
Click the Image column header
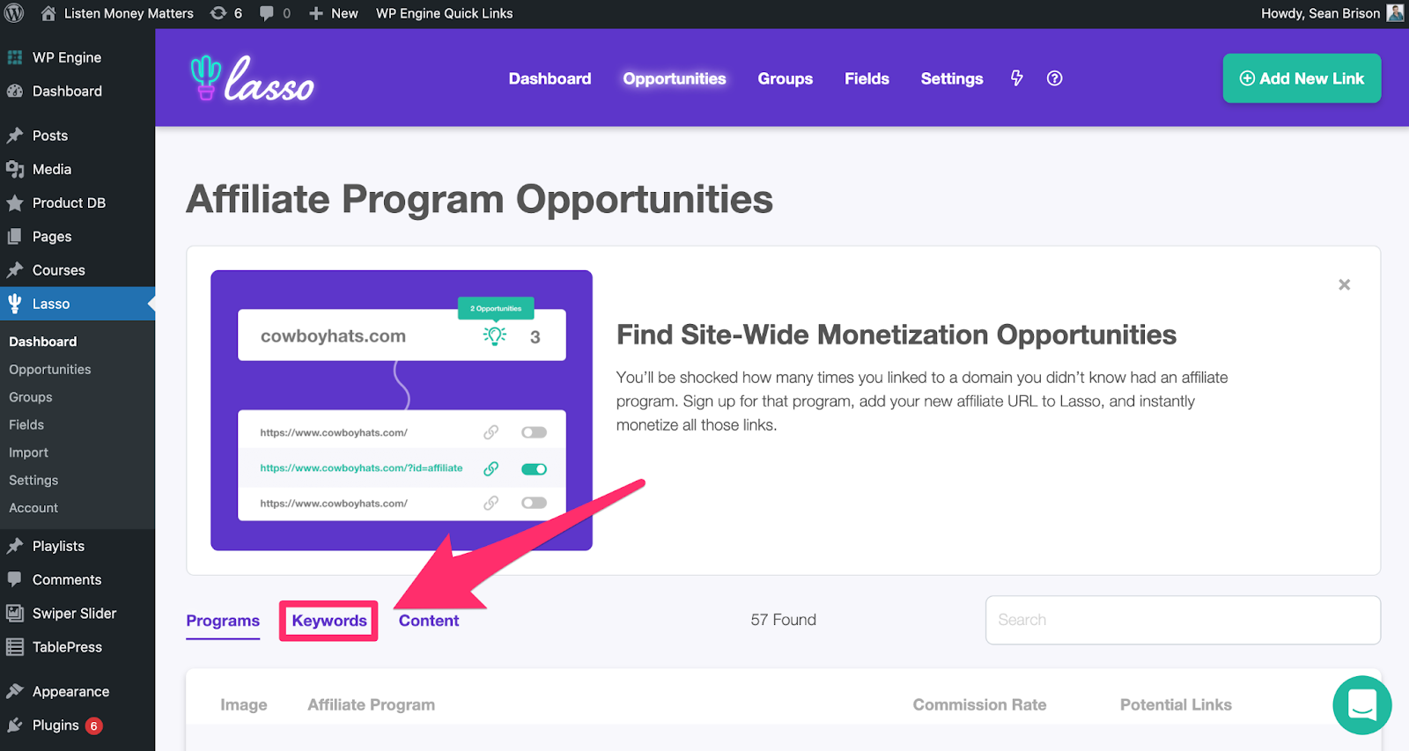244,704
